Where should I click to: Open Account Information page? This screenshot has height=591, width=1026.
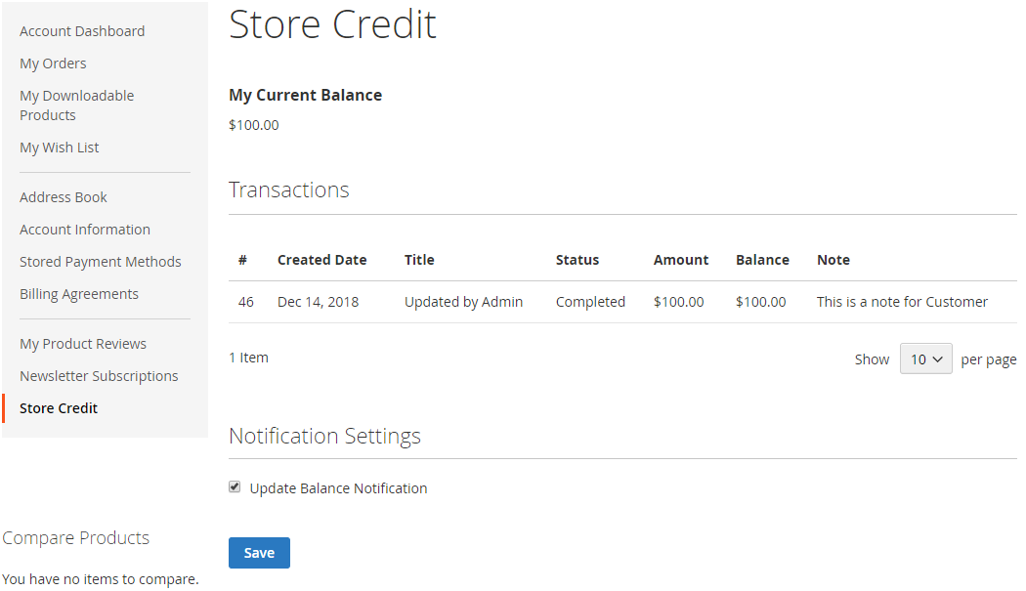click(85, 230)
